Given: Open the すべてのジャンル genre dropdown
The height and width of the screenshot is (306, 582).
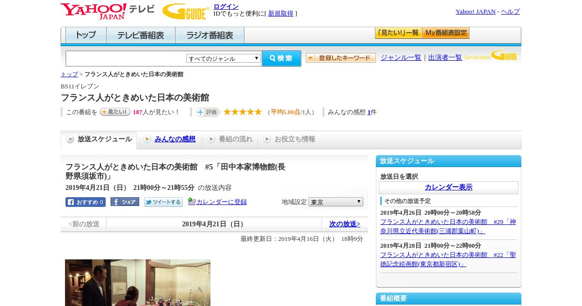Looking at the screenshot, I should pos(224,58).
